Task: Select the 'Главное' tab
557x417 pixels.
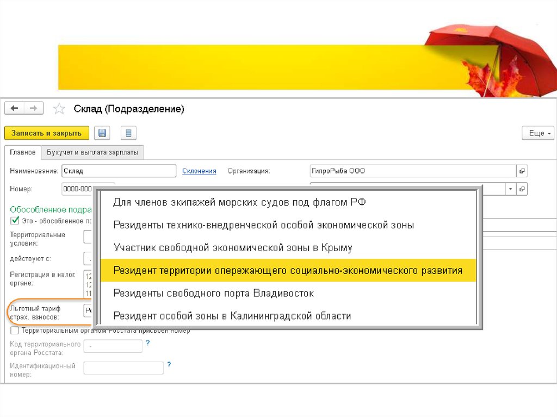Action: 22,153
